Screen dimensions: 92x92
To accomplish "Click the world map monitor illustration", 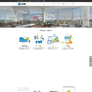I will pos(25,40).
